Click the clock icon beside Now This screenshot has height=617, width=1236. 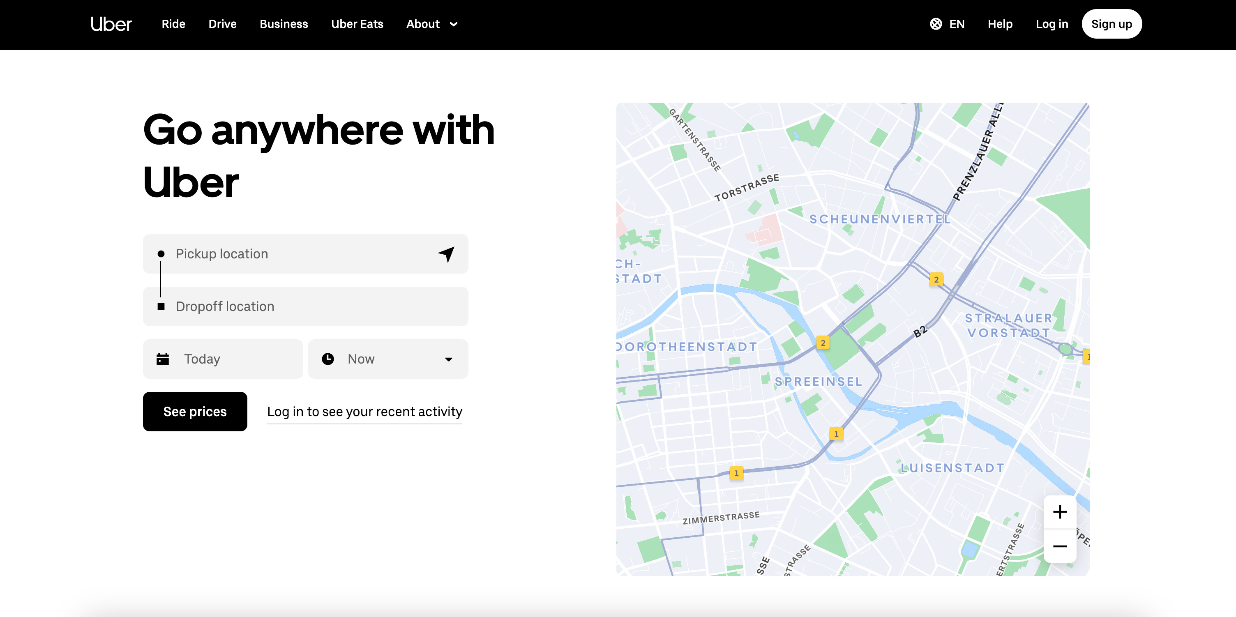click(328, 359)
